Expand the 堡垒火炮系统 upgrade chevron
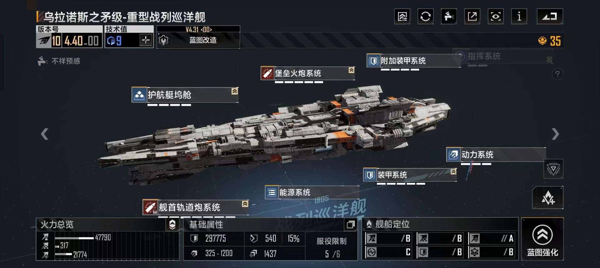This screenshot has height=268, width=600. pyautogui.click(x=351, y=70)
